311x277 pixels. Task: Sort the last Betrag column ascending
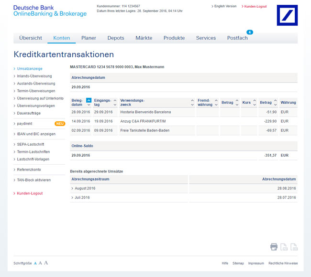coord(276,100)
